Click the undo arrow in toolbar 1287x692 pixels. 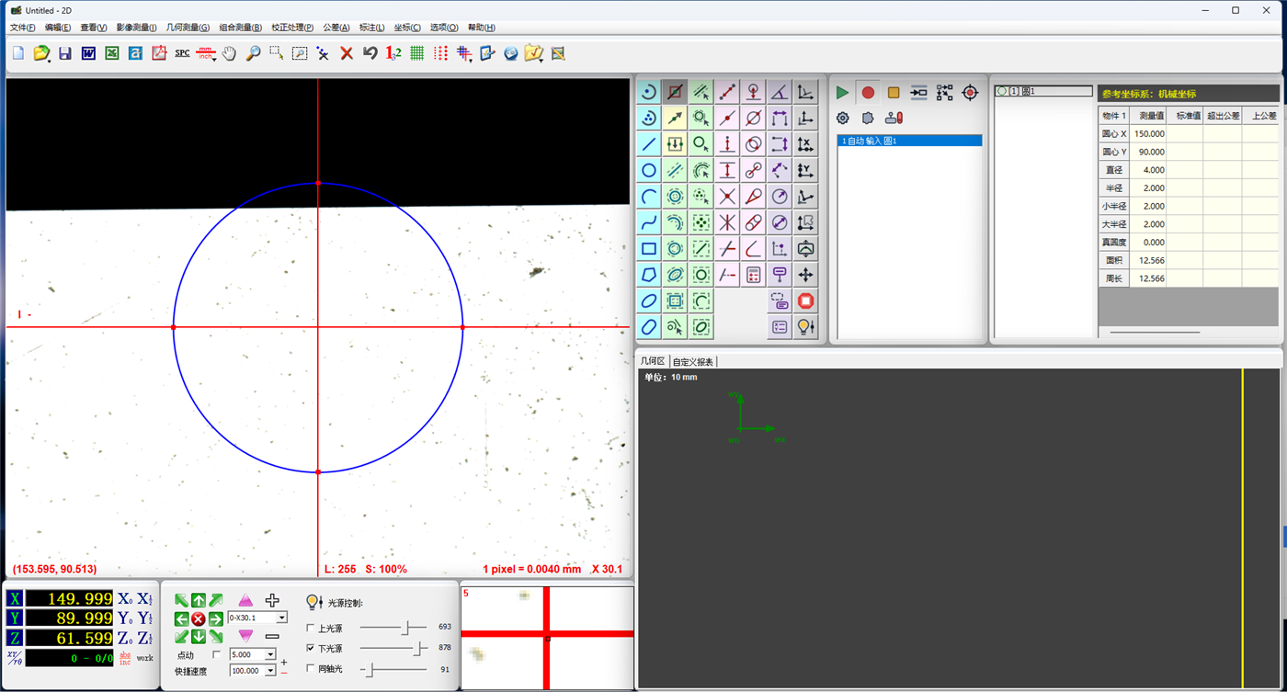370,53
